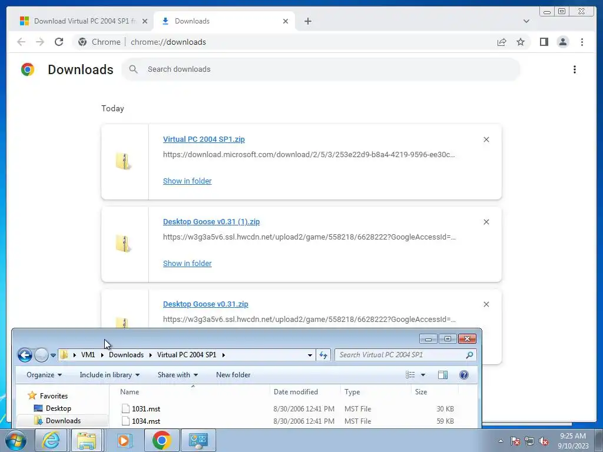603x452 pixels.
Task: Select file 1034.mst
Action: click(146, 421)
